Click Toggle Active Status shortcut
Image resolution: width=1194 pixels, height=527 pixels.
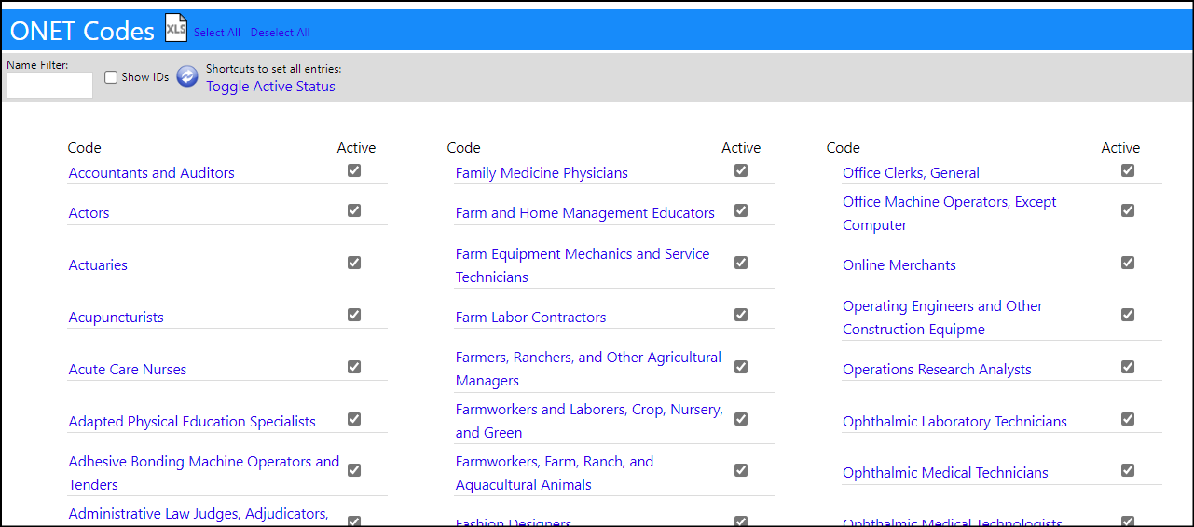click(x=270, y=87)
